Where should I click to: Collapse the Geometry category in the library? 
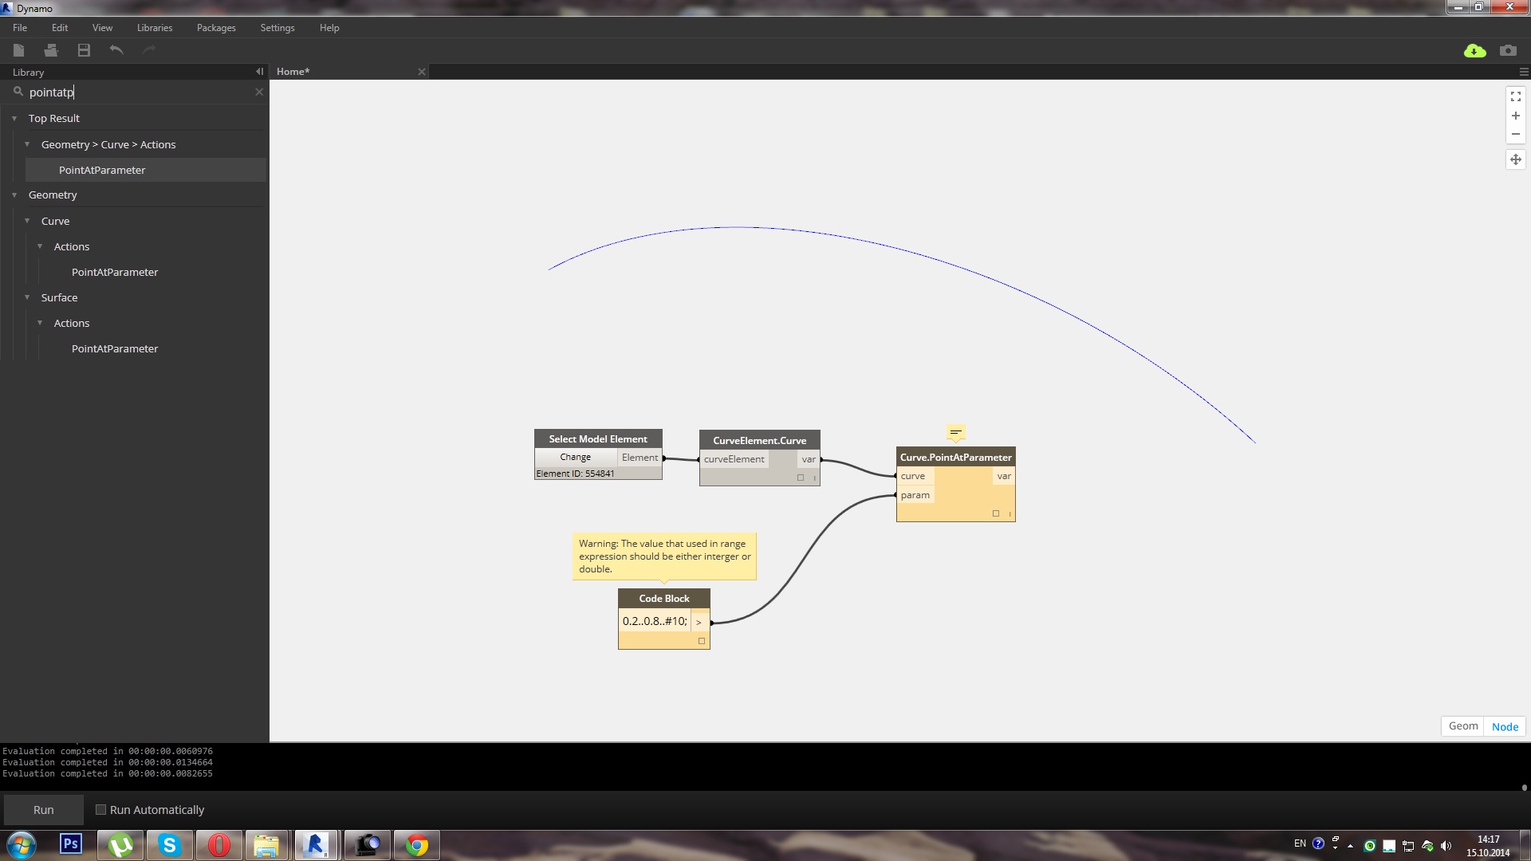[x=14, y=195]
